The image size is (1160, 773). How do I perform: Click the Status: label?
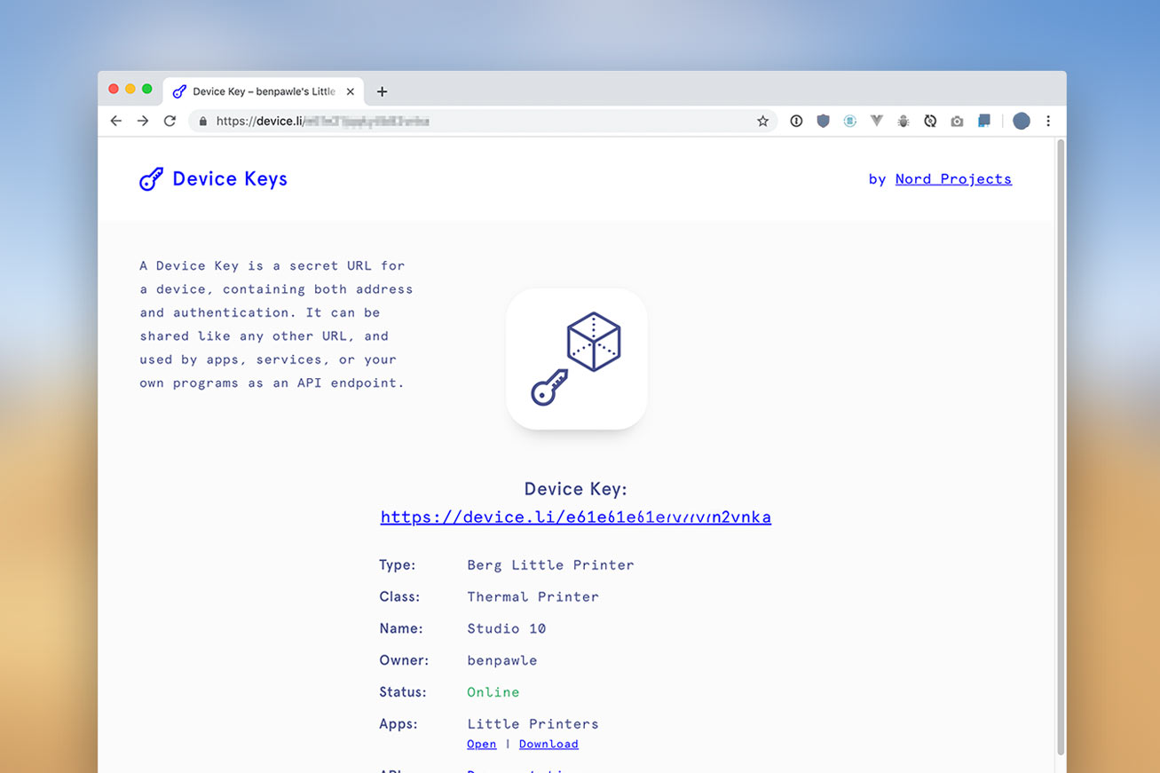[403, 692]
